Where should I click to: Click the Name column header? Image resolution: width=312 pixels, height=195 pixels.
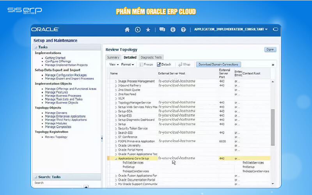tap(114, 74)
